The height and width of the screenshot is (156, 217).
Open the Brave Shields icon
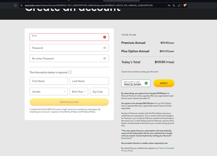click(x=185, y=5)
